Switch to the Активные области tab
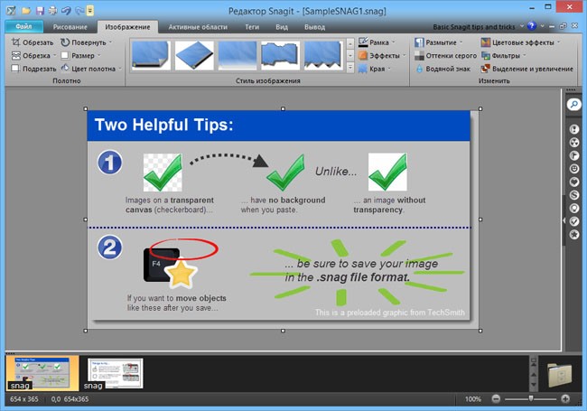The height and width of the screenshot is (411, 587). pyautogui.click(x=198, y=27)
